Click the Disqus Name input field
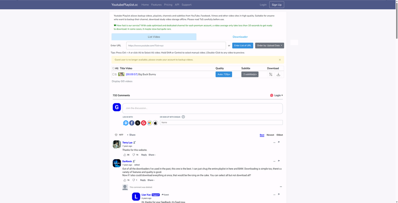 click(x=221, y=123)
